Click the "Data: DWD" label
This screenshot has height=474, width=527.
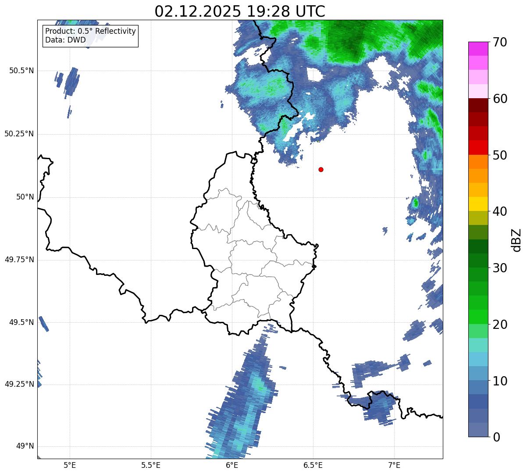65,40
